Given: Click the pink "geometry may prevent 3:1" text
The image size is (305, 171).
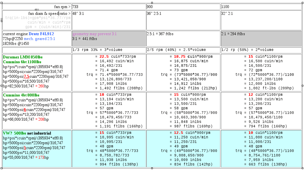Looking at the screenshot, I should tap(95, 34).
